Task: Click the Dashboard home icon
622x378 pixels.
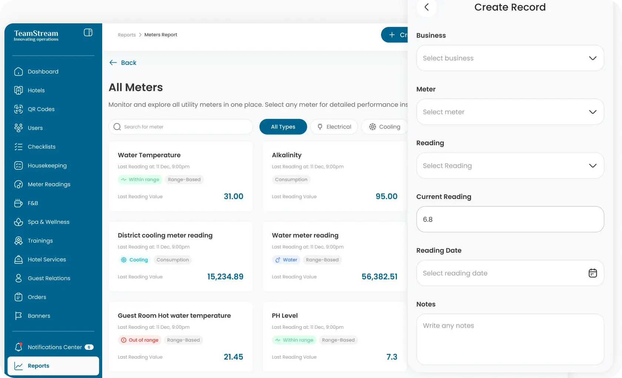Action: [19, 72]
